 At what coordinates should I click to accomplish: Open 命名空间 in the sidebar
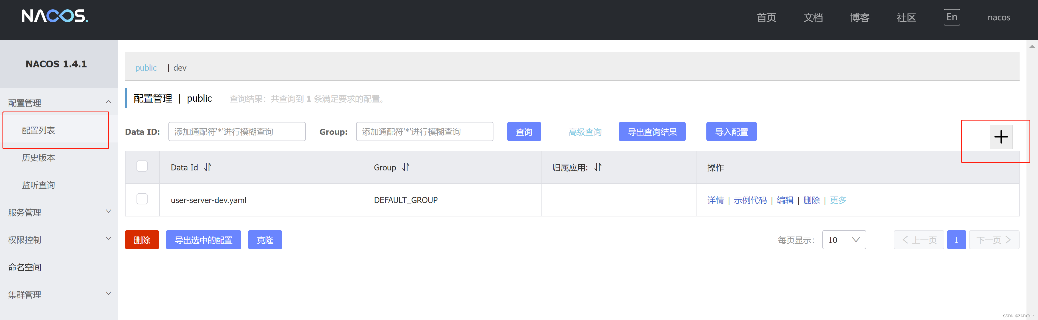coord(24,267)
